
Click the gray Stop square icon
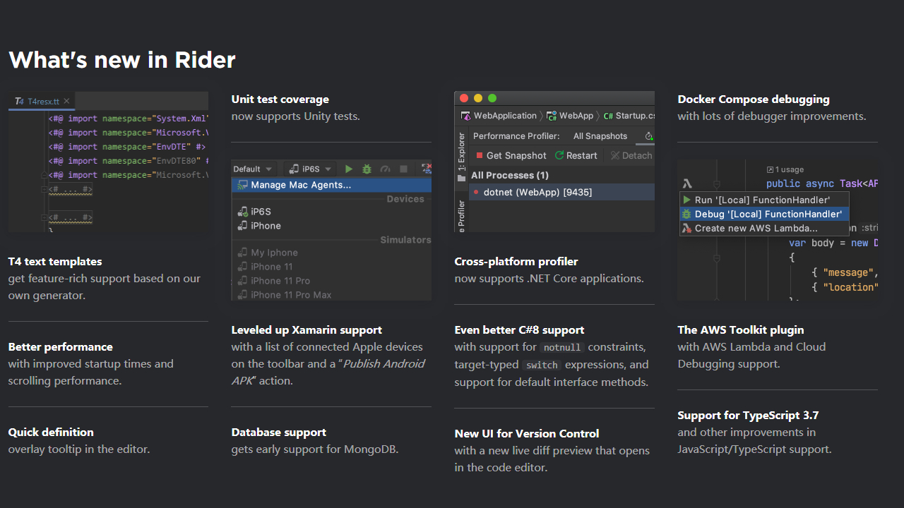(403, 169)
